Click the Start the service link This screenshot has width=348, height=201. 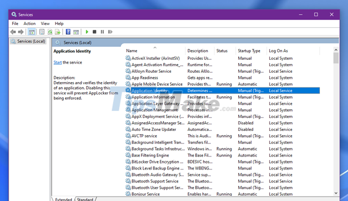[x=58, y=62]
